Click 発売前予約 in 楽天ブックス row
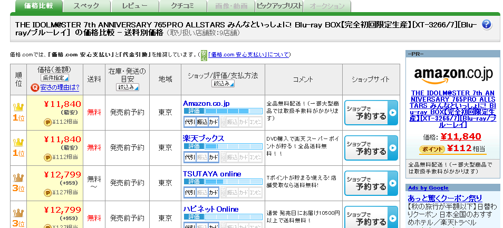The image size is (503, 228). coord(127,147)
